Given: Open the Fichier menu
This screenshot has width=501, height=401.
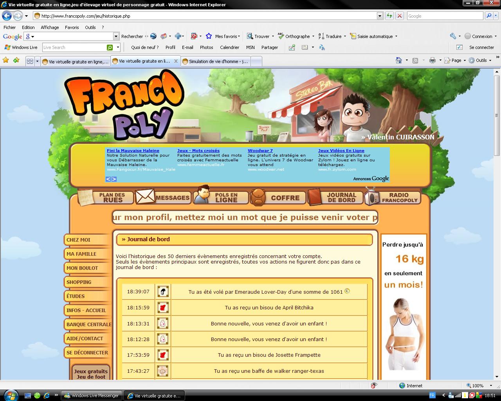Looking at the screenshot, I should (9, 27).
